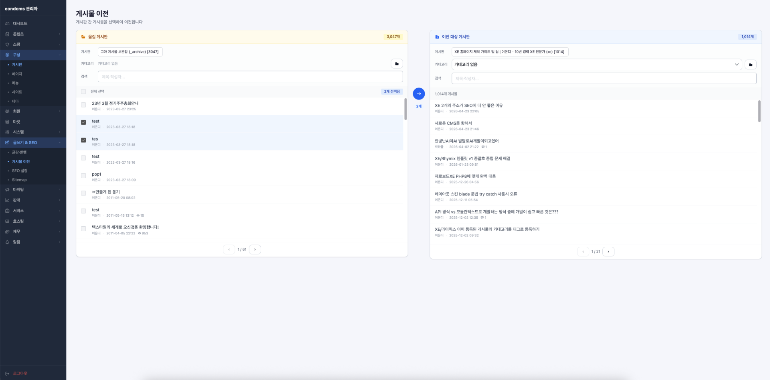Screen dimensions: 770x380
Task: Go to SEO 설정 submenu
Action: pos(20,171)
